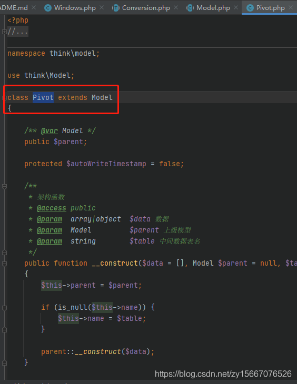The image size is (297, 384).
Task: Select the Model.php tab
Action: coord(213,8)
